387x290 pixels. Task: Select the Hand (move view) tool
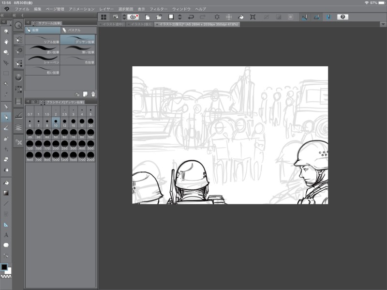point(6,42)
